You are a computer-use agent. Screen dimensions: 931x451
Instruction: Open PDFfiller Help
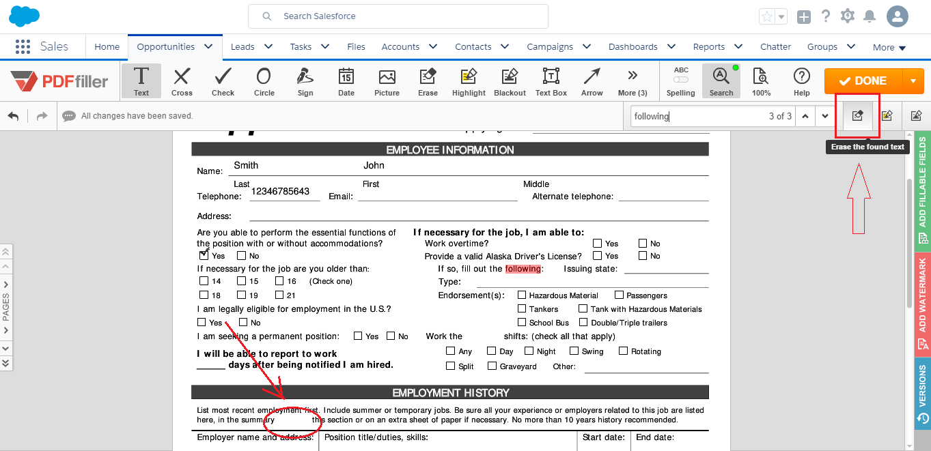pos(802,81)
